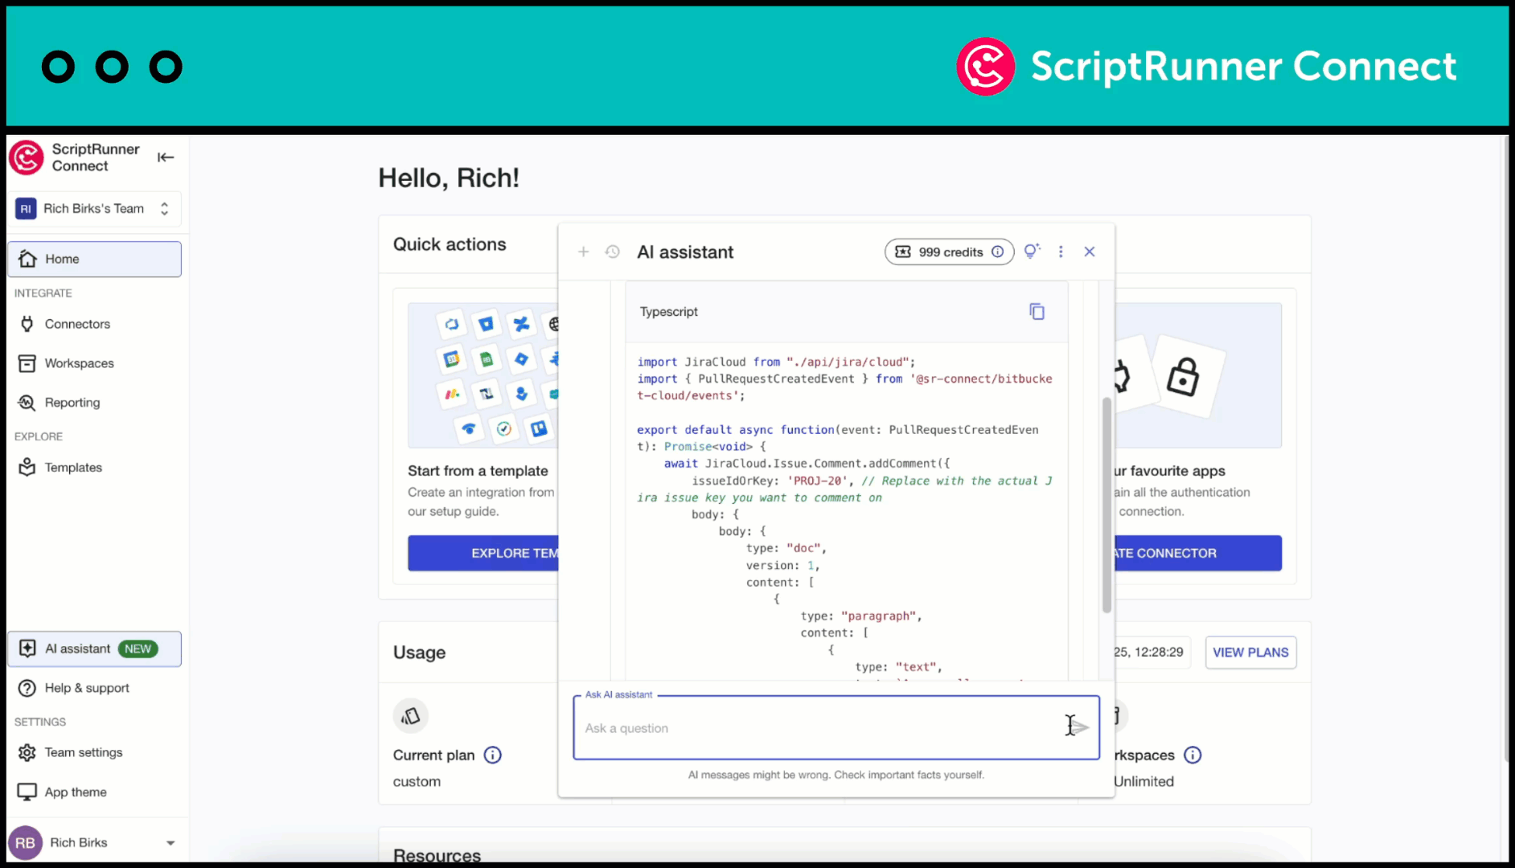Click the Current plan icon
The height and width of the screenshot is (868, 1515).
point(411,716)
